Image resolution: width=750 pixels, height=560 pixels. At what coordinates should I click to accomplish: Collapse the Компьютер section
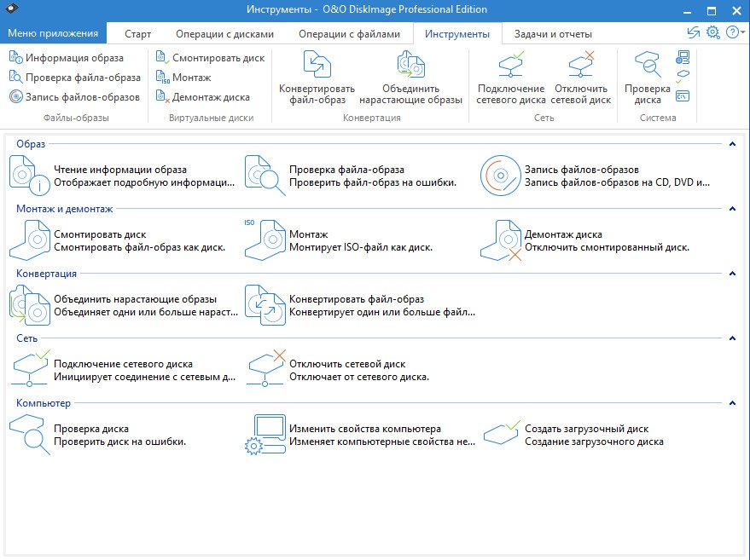[x=731, y=402]
